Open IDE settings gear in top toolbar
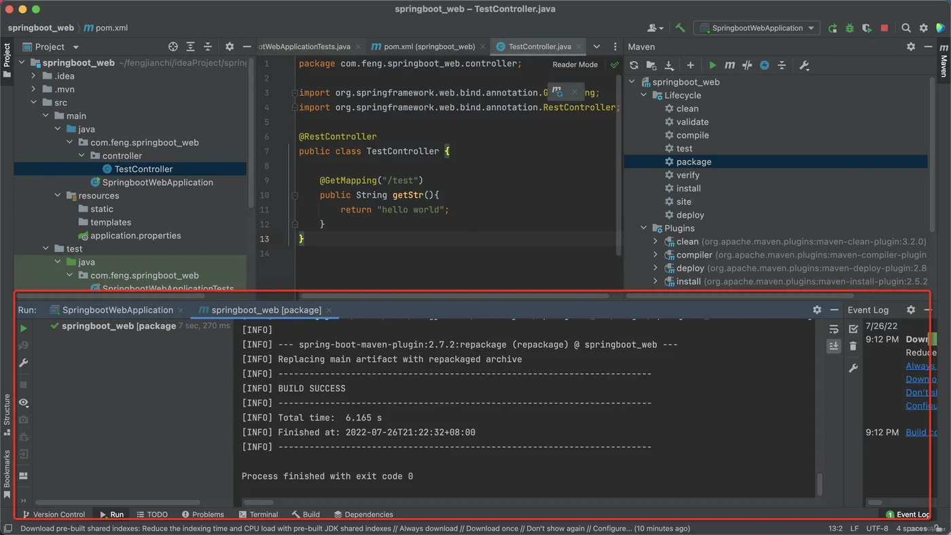951x535 pixels. click(923, 28)
